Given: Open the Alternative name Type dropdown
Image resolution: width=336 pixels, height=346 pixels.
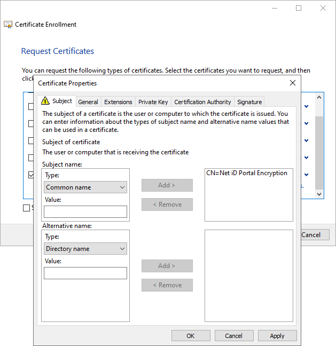Looking at the screenshot, I should 85,249.
